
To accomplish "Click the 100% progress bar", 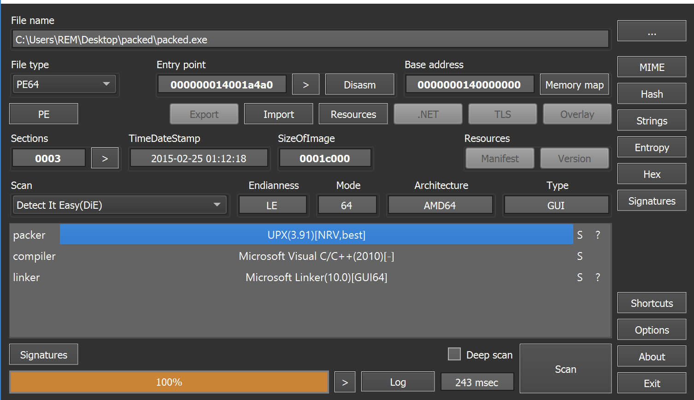I will (169, 382).
